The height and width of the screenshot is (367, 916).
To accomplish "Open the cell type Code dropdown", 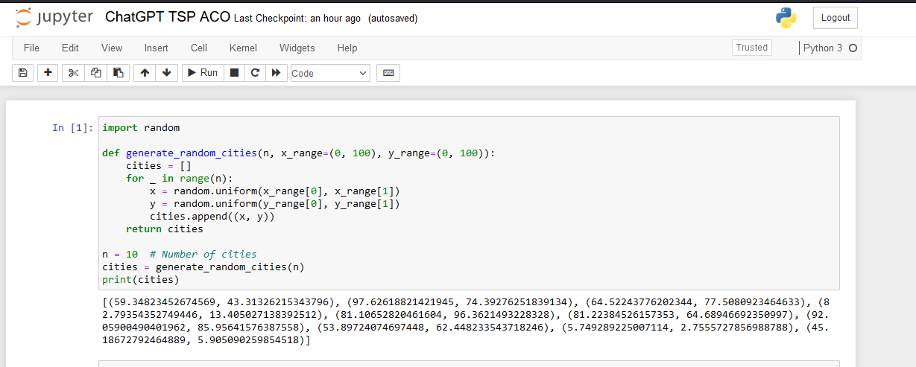I will pyautogui.click(x=329, y=73).
